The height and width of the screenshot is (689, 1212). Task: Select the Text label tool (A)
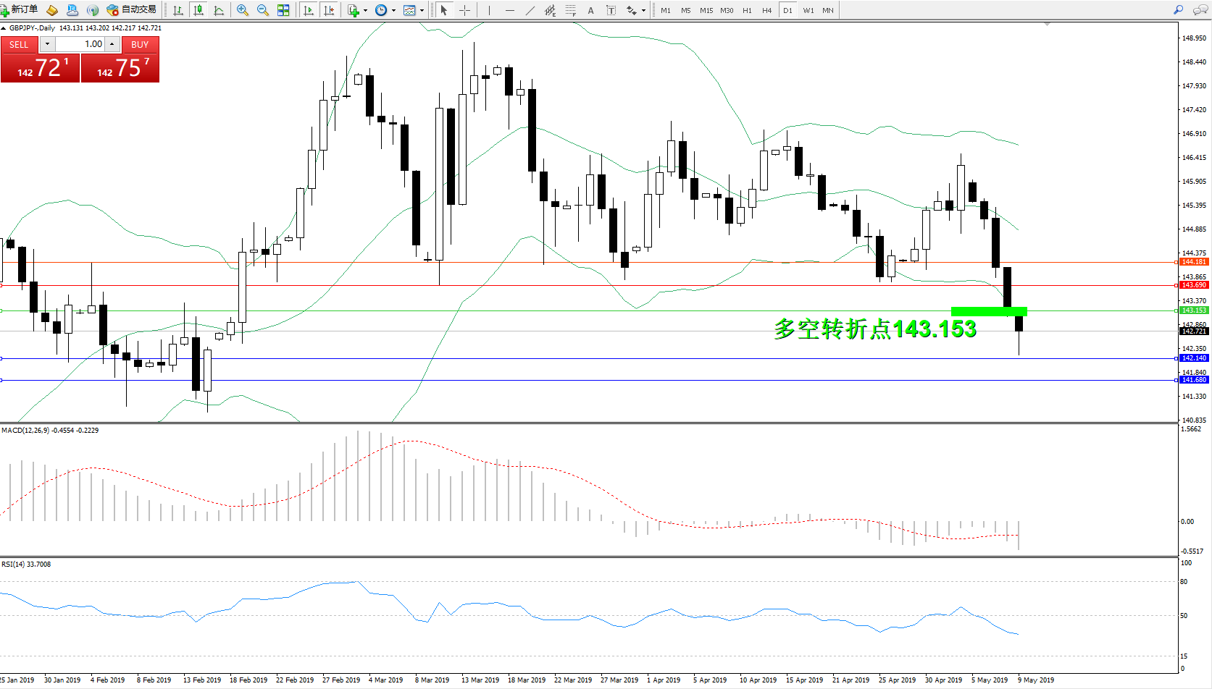click(x=590, y=10)
